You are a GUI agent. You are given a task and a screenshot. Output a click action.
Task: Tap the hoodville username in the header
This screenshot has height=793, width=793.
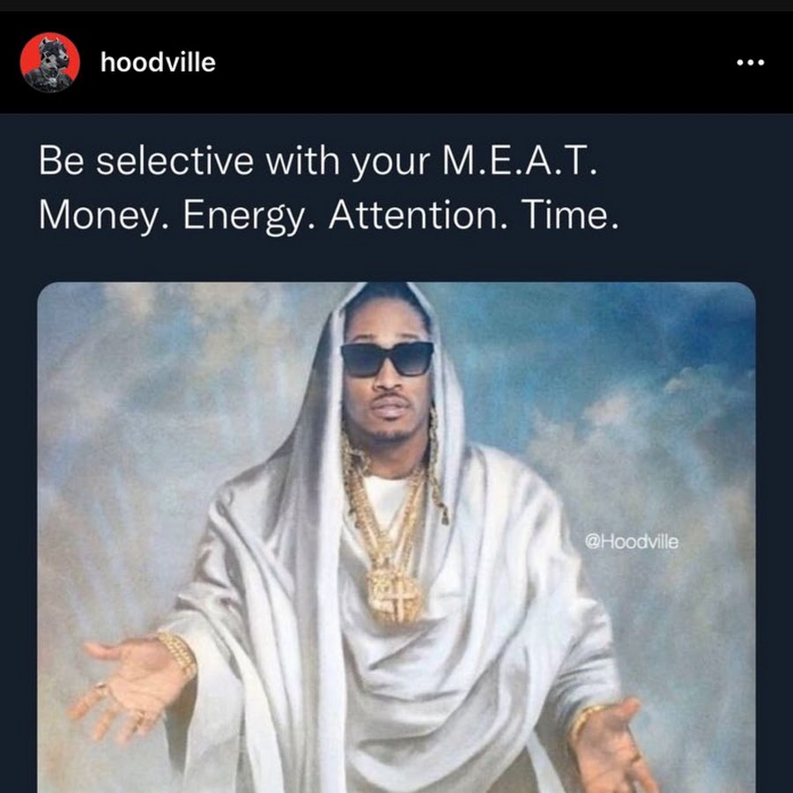158,63
